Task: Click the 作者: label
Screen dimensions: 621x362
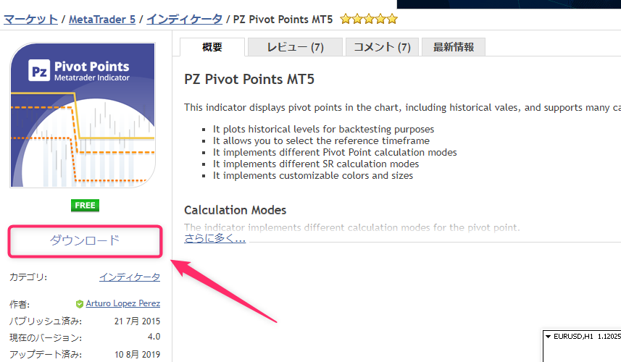Action: 20,304
